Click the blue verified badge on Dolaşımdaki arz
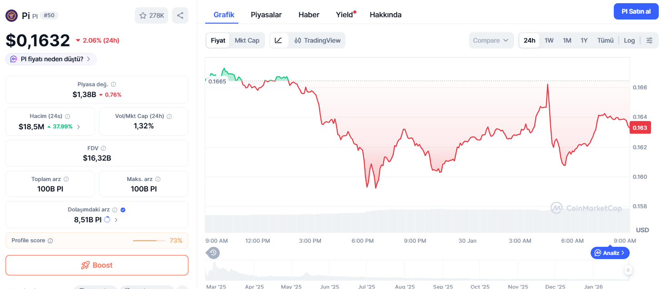The image size is (661, 289). [123, 210]
